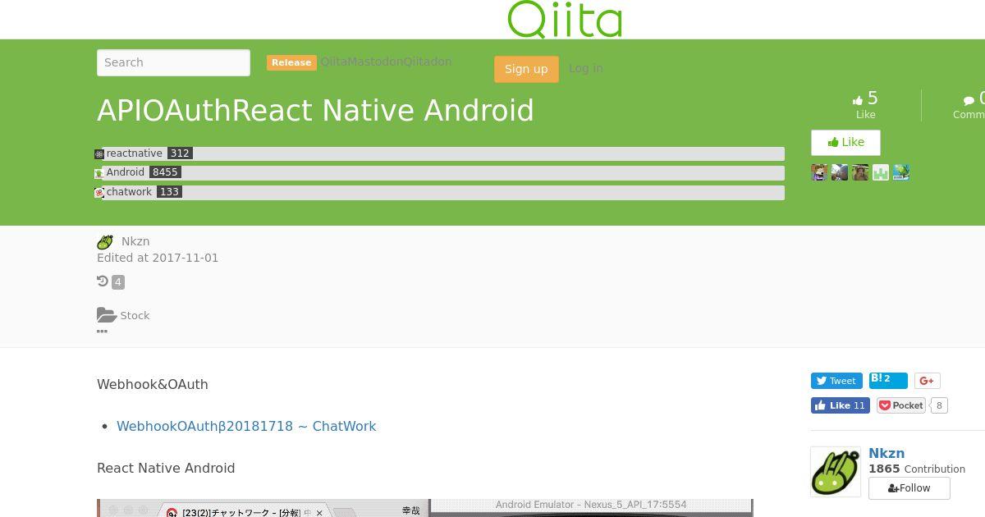Image resolution: width=985 pixels, height=517 pixels.
Task: Open second liker avatar
Action: coord(840,172)
